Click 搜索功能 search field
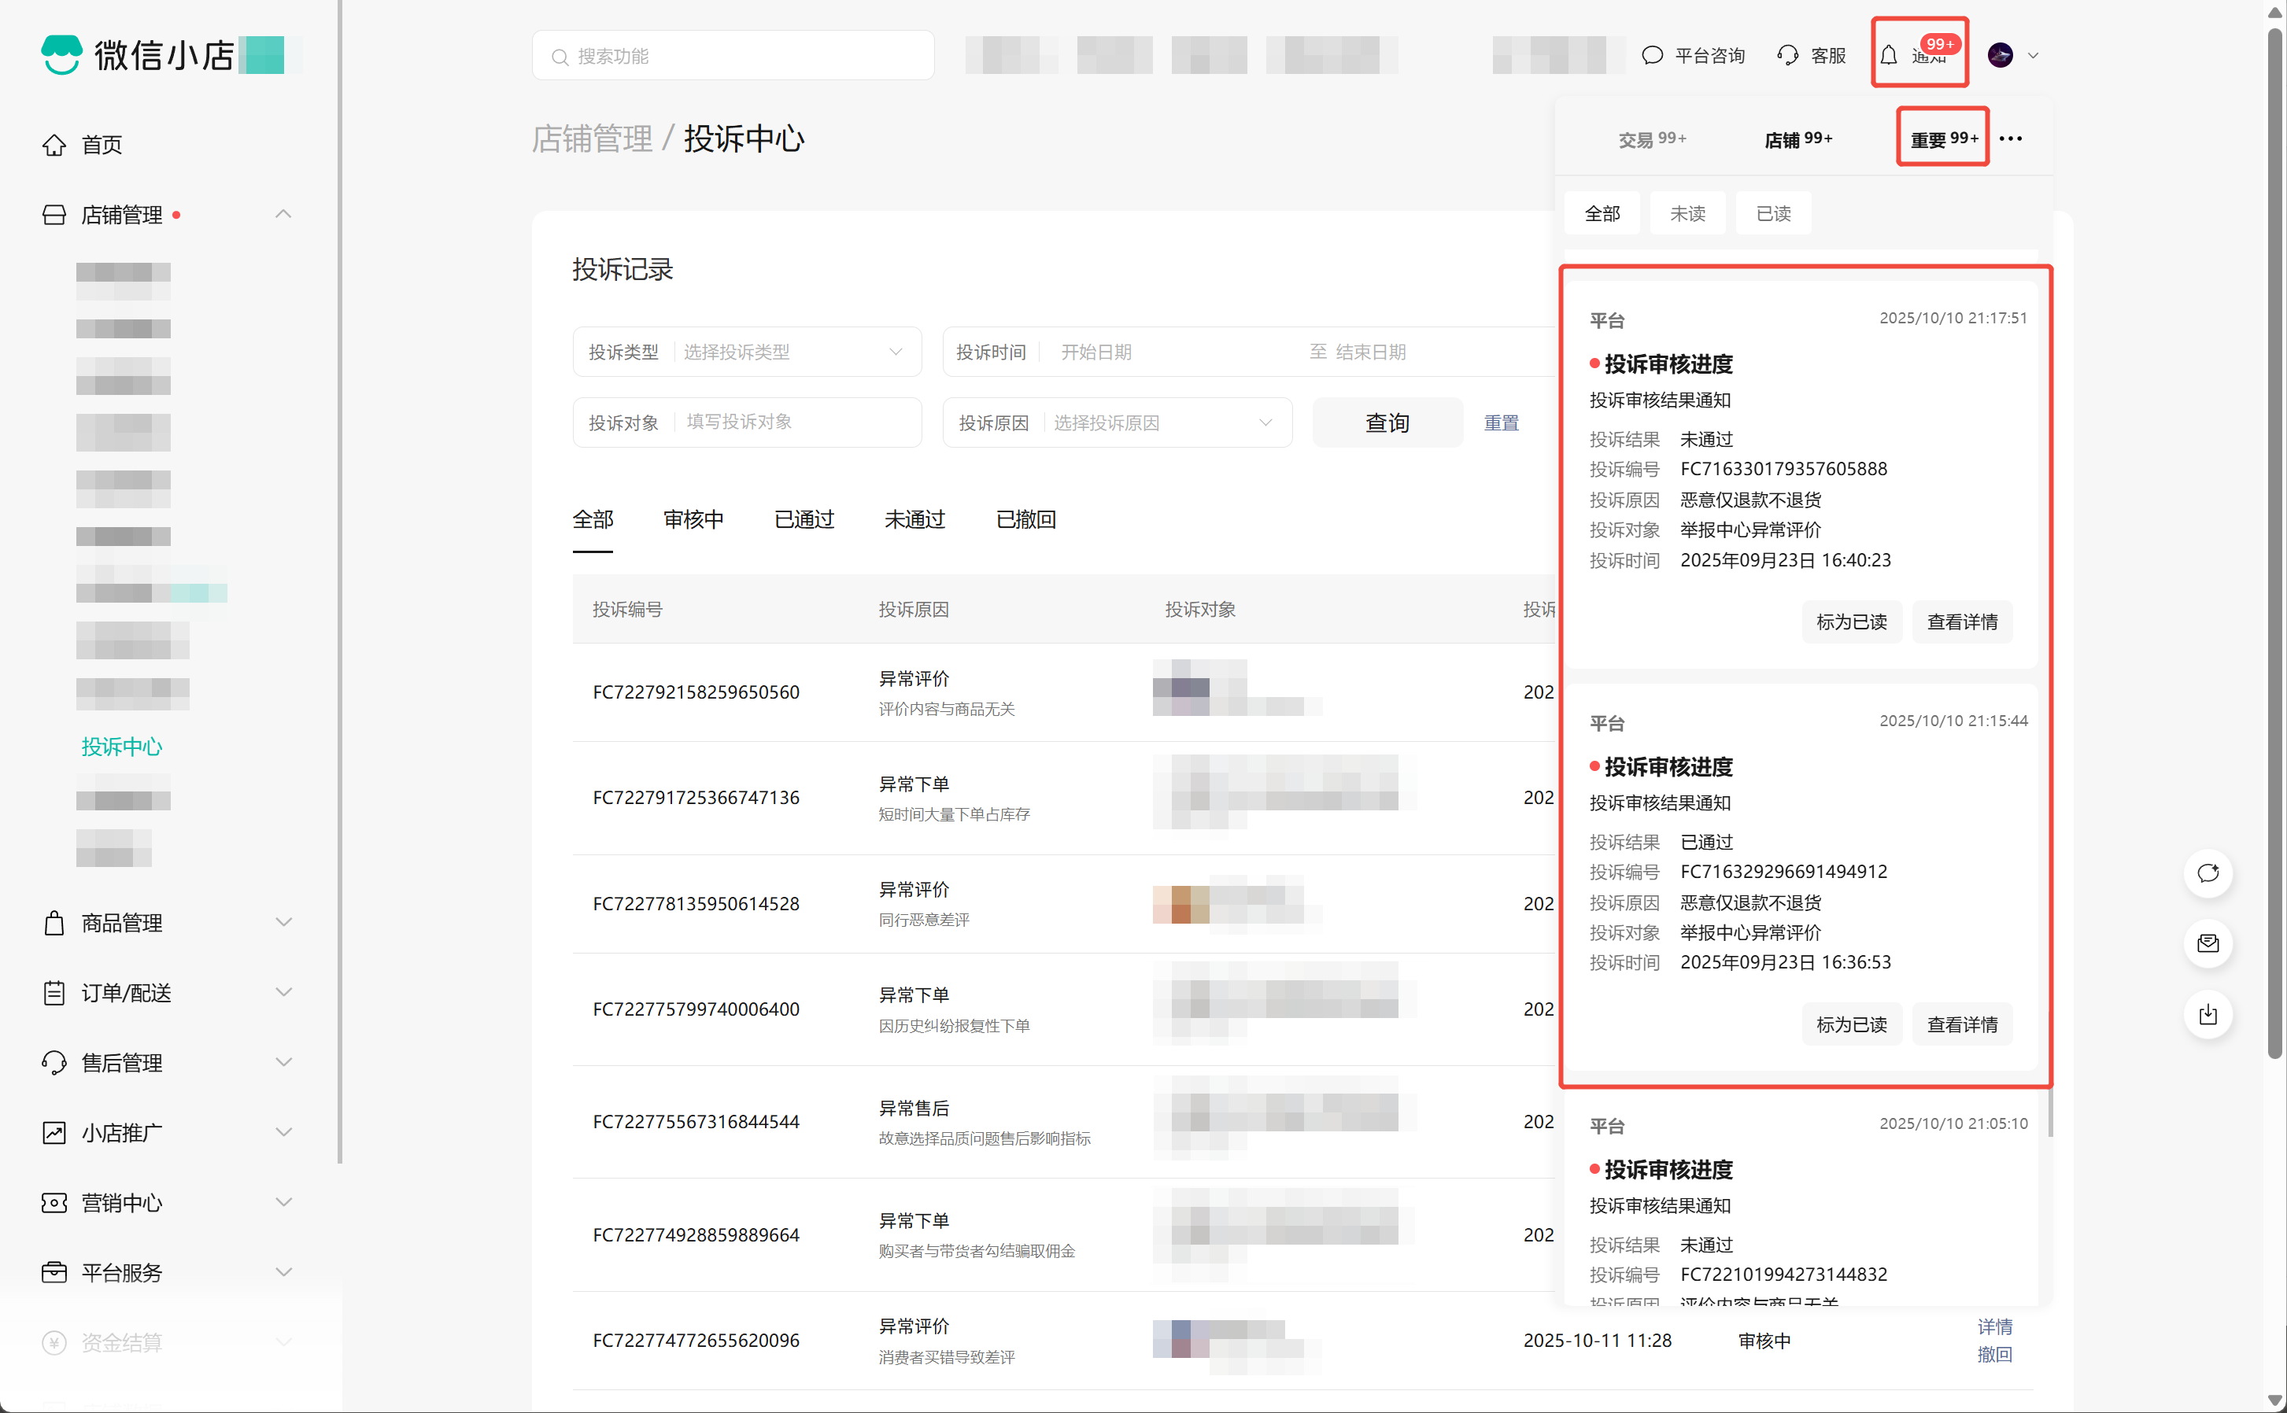Viewport: 2287px width, 1413px height. [733, 56]
